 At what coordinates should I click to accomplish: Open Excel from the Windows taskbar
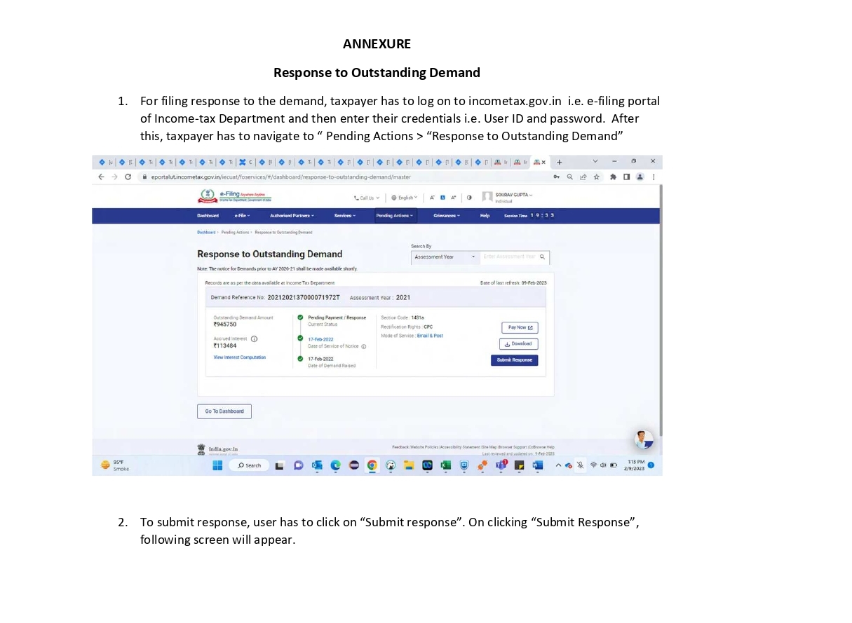pos(445,465)
